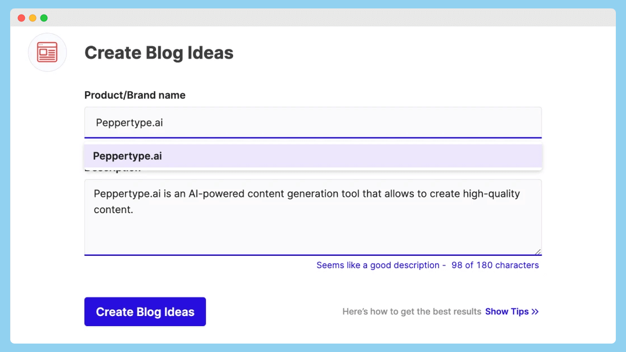
Task: Click the Seems like a good description message
Action: coord(378,265)
